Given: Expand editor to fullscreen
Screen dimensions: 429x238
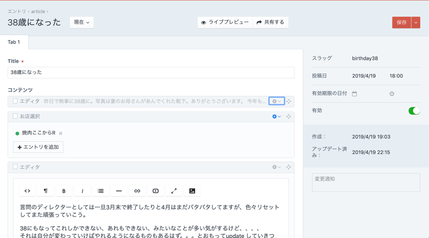Looking at the screenshot, I should (174, 191).
